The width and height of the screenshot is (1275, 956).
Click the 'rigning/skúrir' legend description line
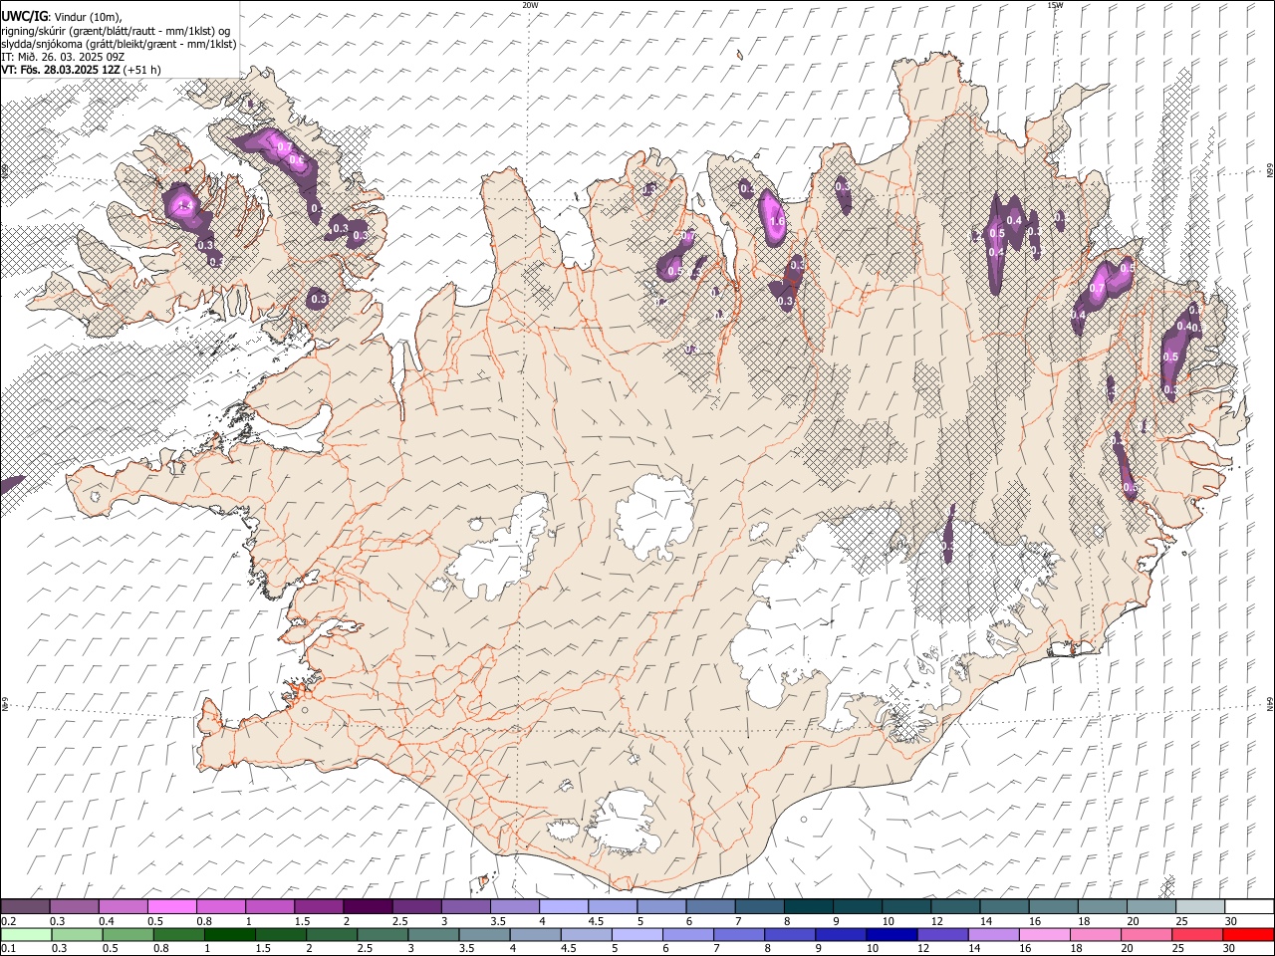pyautogui.click(x=116, y=31)
